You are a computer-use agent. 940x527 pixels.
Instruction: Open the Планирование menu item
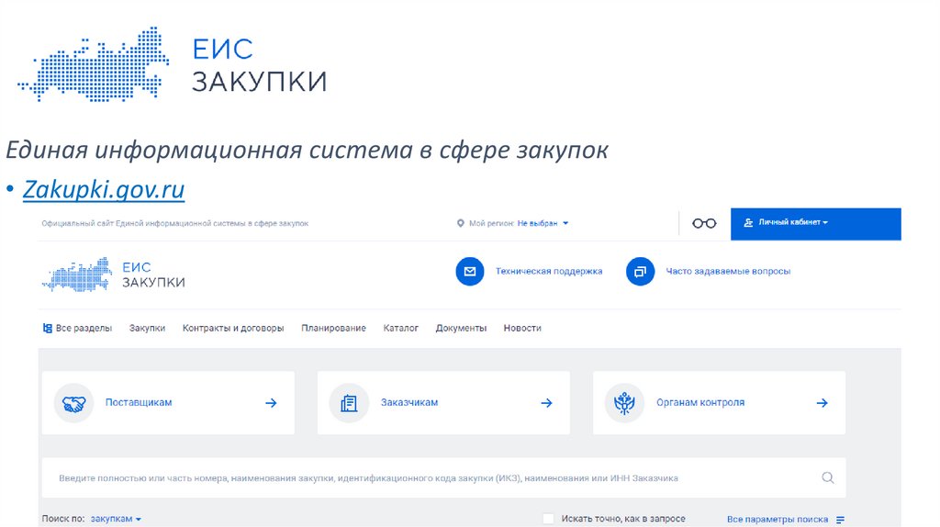333,328
